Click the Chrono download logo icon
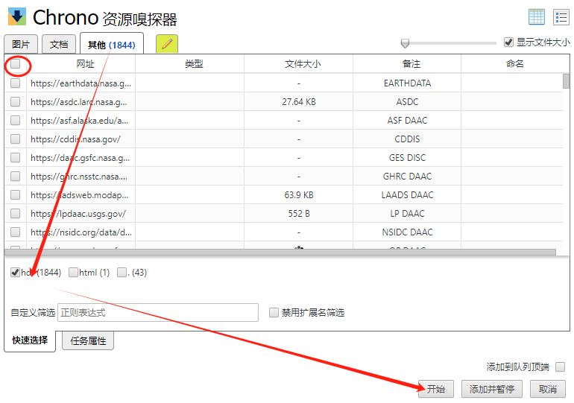 [17, 16]
